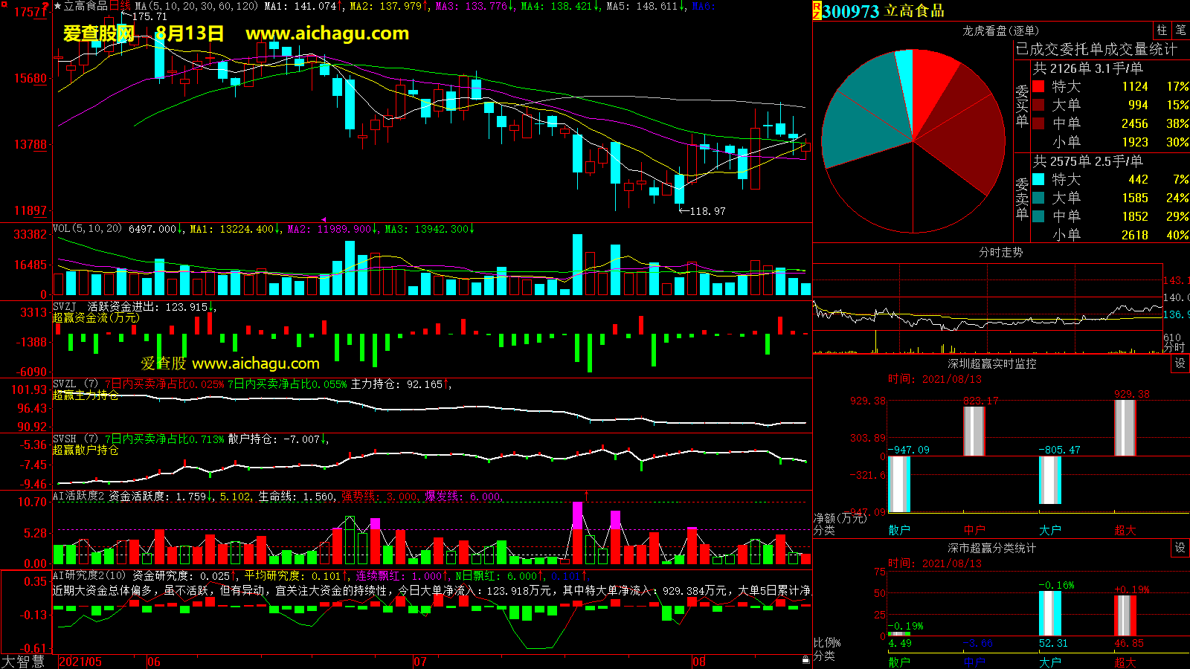Image resolution: width=1190 pixels, height=669 pixels.
Task: Click the bright red 特大 buy-order swatch
Action: pos(1038,87)
